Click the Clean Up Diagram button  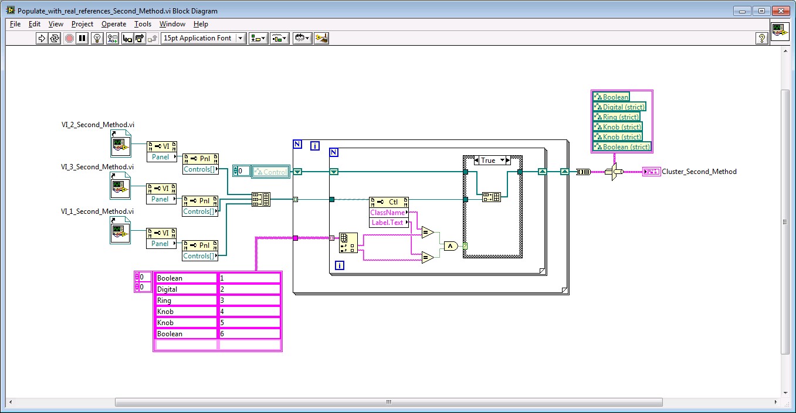click(321, 38)
